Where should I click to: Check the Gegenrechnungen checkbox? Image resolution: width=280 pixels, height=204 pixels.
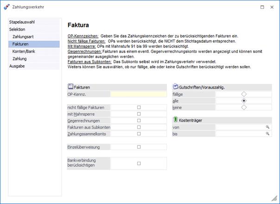[139, 120]
